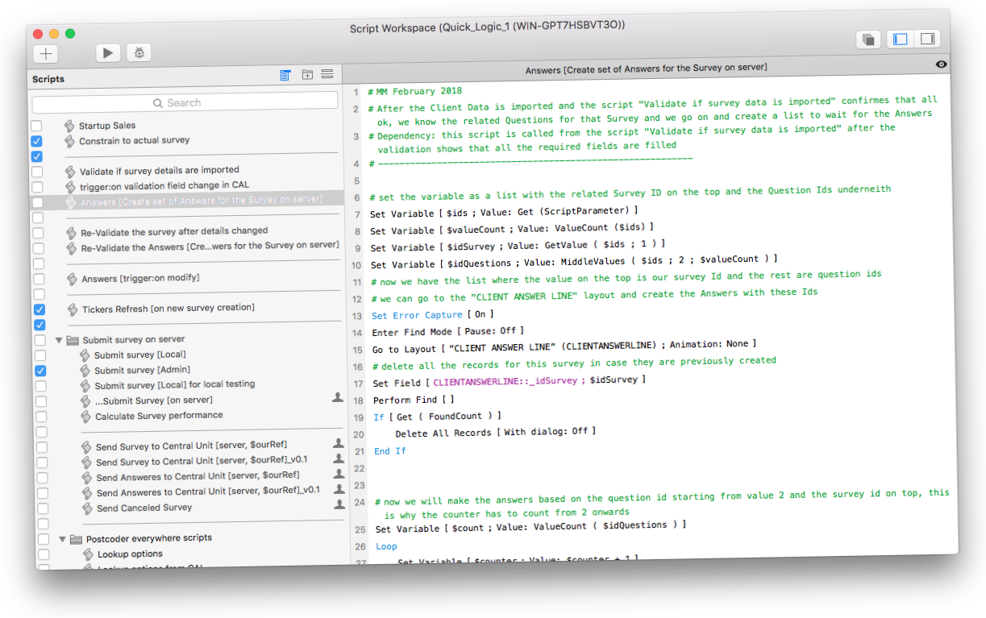
Task: Select the Loop step on line 26
Action: click(x=387, y=546)
